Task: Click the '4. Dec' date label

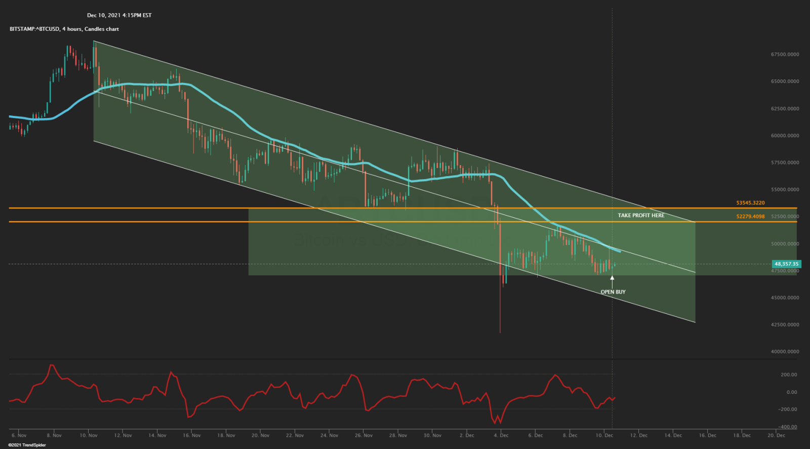Action: pos(501,435)
